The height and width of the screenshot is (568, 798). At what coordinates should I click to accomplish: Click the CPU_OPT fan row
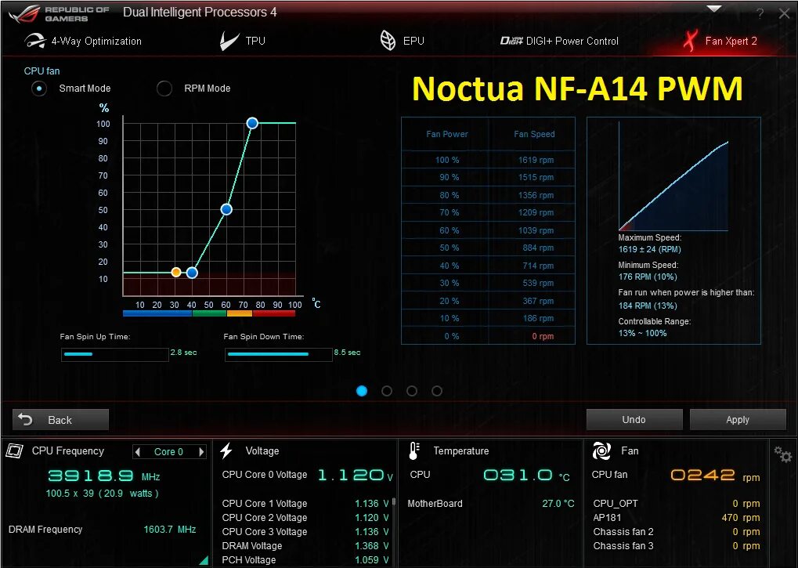677,503
